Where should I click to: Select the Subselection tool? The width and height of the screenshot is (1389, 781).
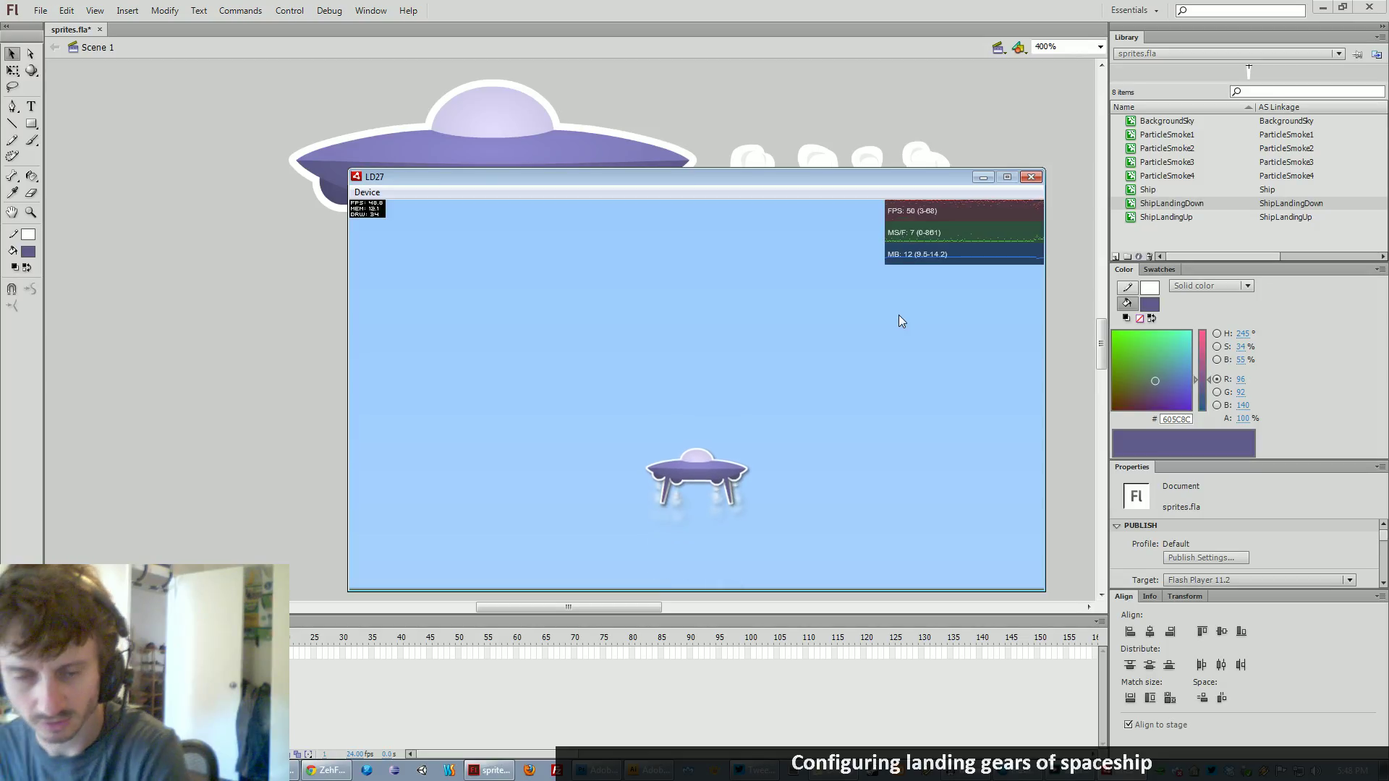click(30, 54)
